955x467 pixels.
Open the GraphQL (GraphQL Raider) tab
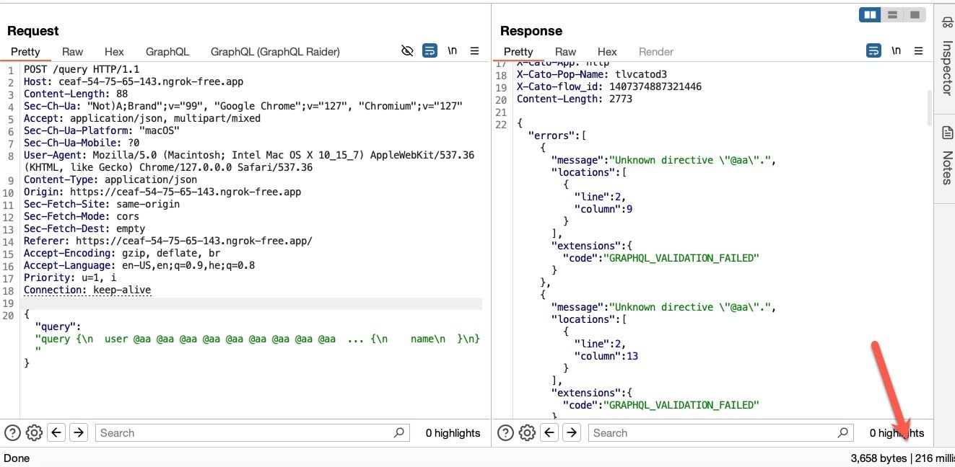275,52
